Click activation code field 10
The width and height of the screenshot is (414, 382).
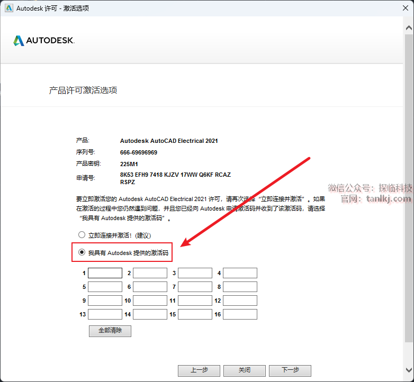tap(150, 301)
